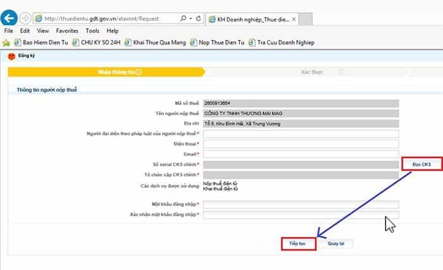
Task: Click the Quay lại button
Action: pyautogui.click(x=336, y=243)
